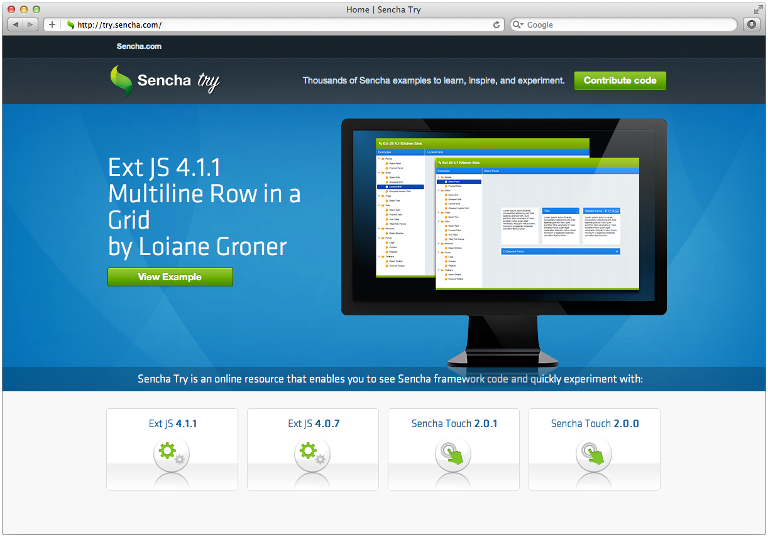
Task: Click the text "Thousands of Sencha examples to learn, inspire, and experiment."
Action: (x=434, y=80)
